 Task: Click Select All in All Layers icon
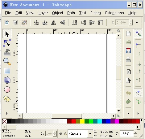[15, 23]
